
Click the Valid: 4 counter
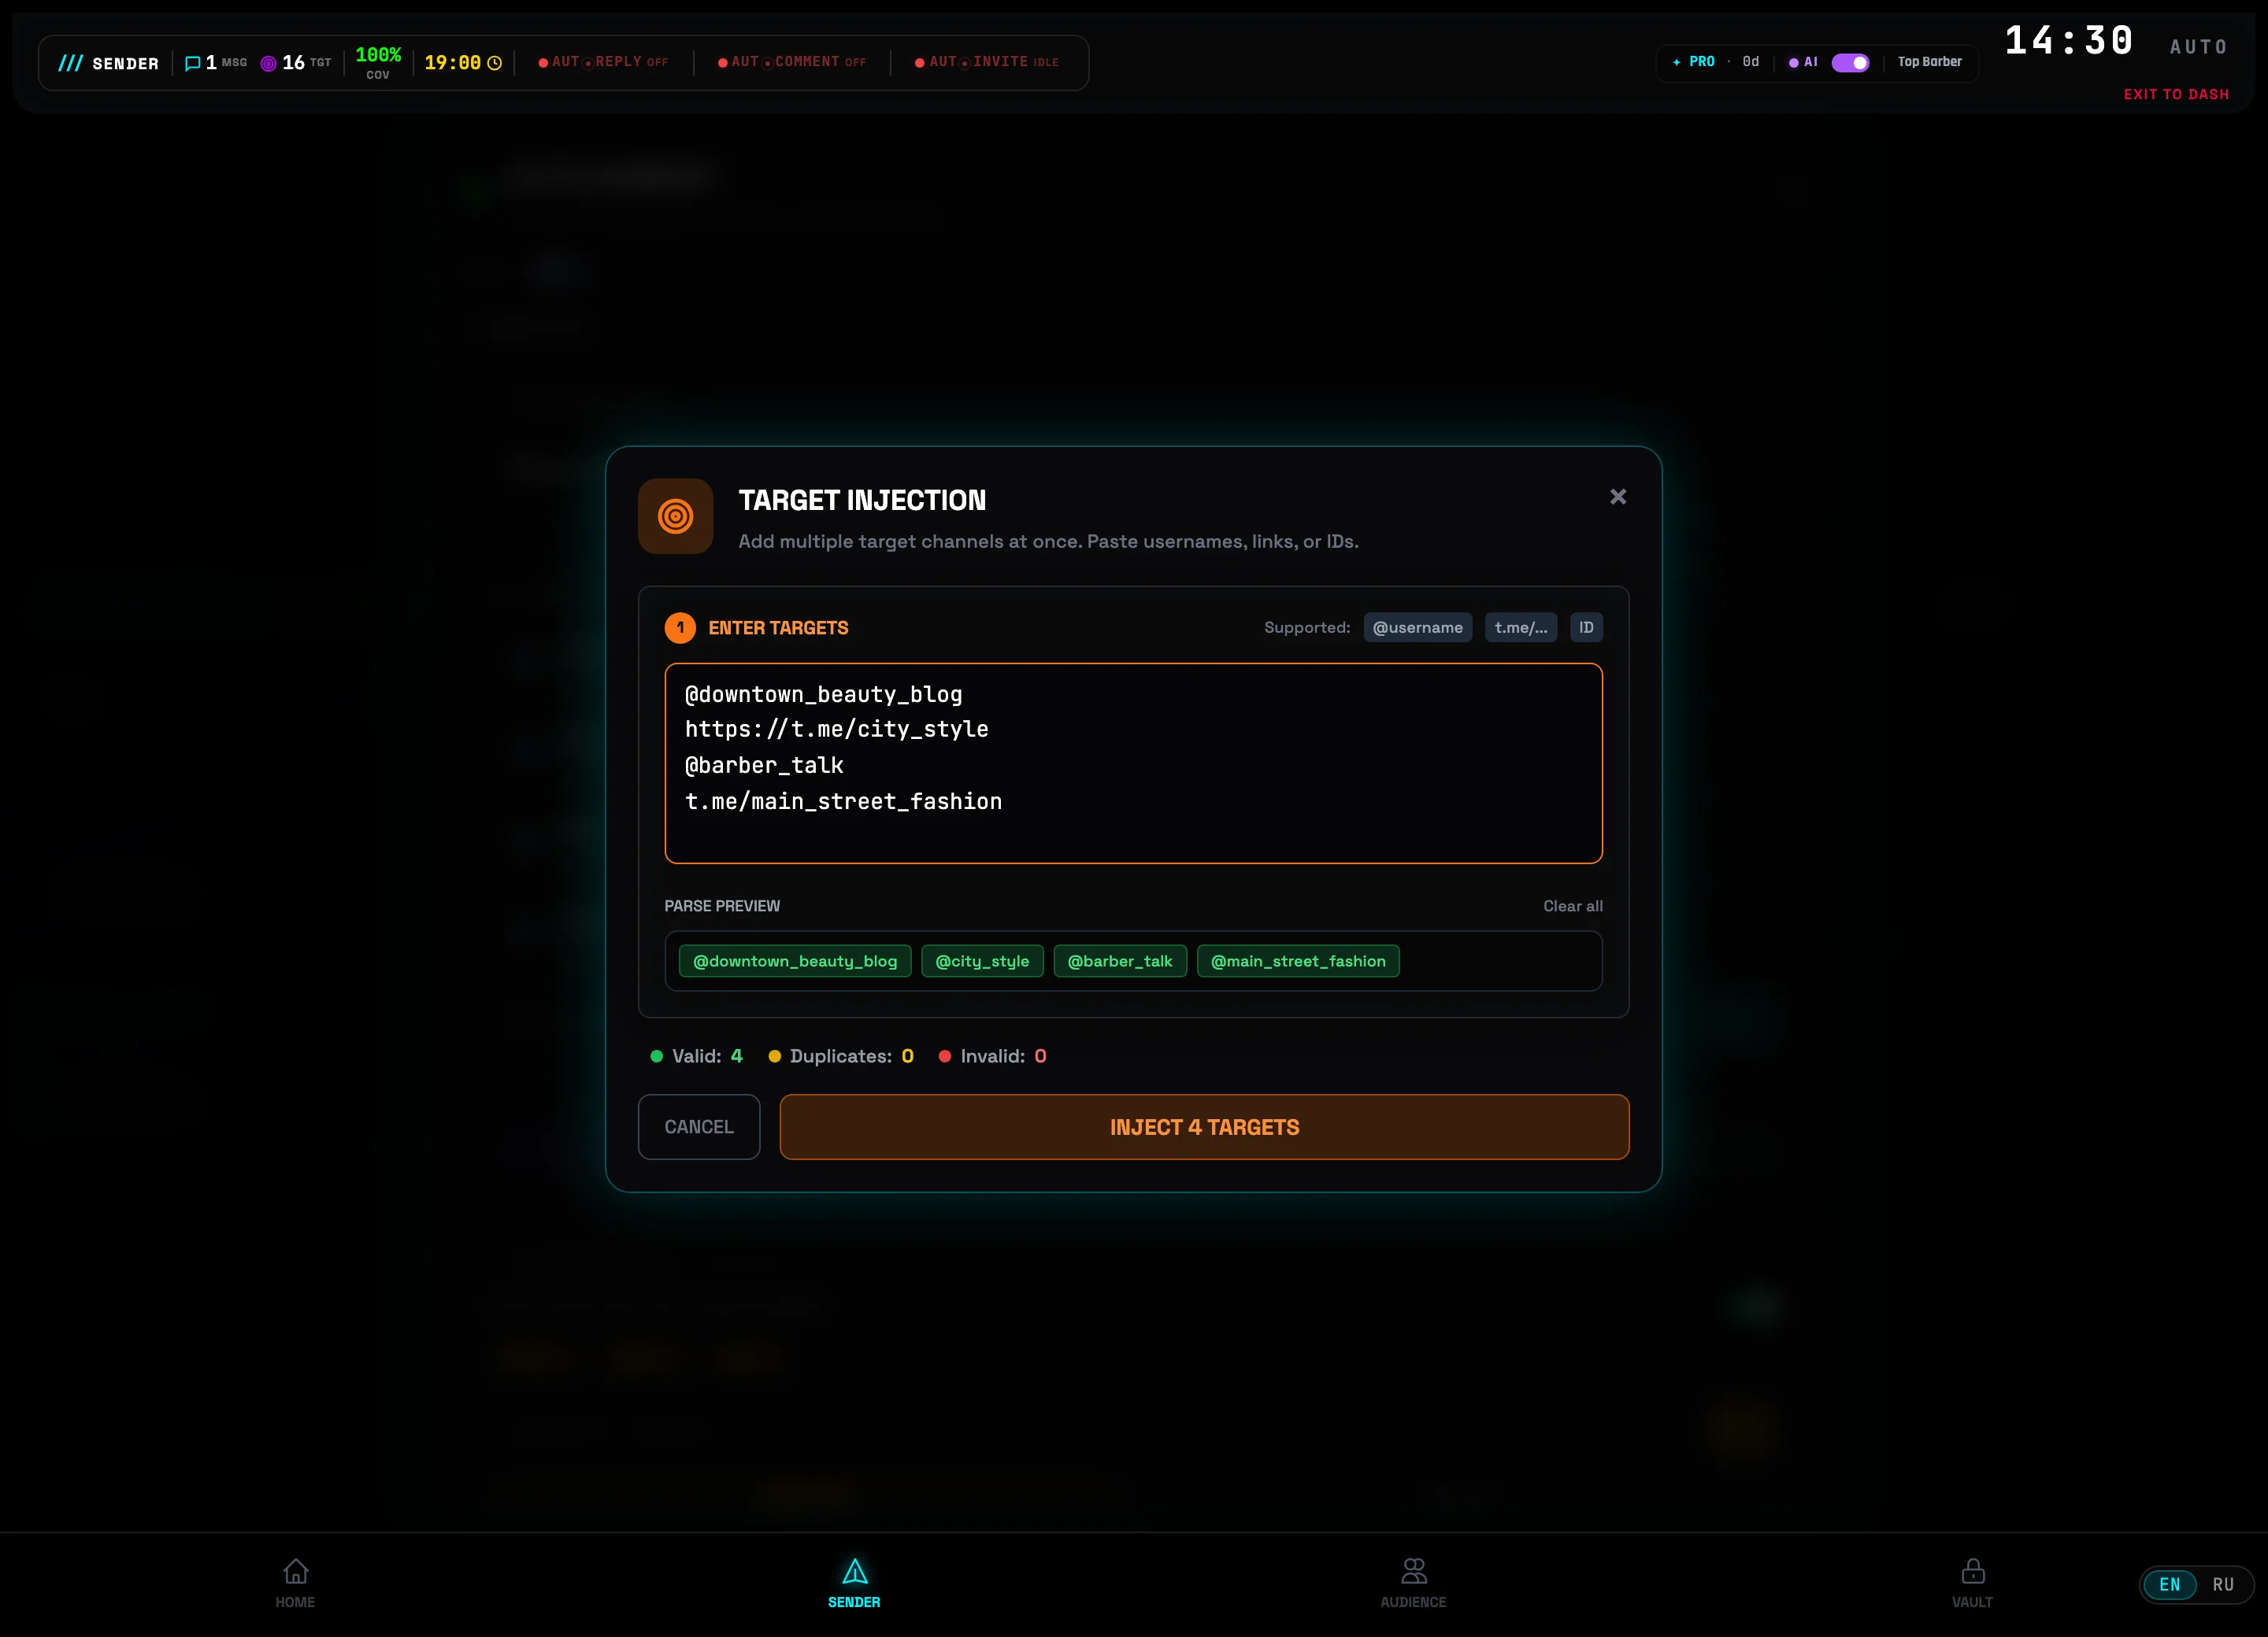696,1055
